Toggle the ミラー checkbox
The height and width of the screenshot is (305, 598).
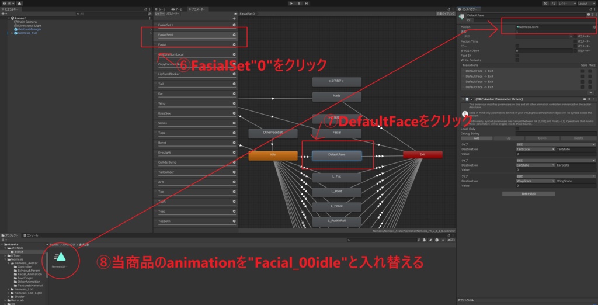point(517,46)
